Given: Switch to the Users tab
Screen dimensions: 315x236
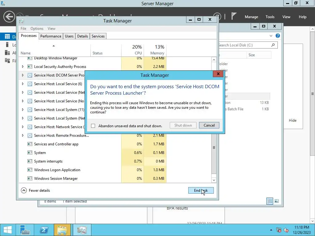Looking at the screenshot, I should [69, 36].
